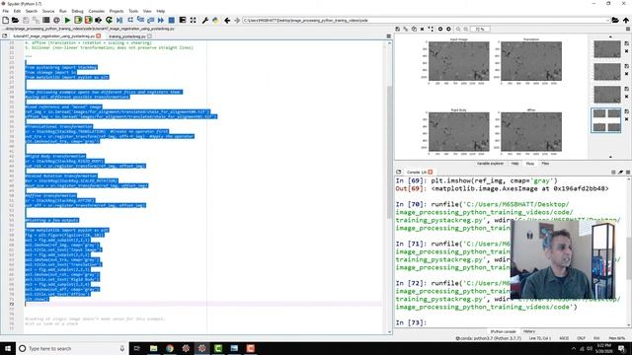Open Preferences via the wrench icon
The height and width of the screenshot is (355, 632).
point(204,20)
